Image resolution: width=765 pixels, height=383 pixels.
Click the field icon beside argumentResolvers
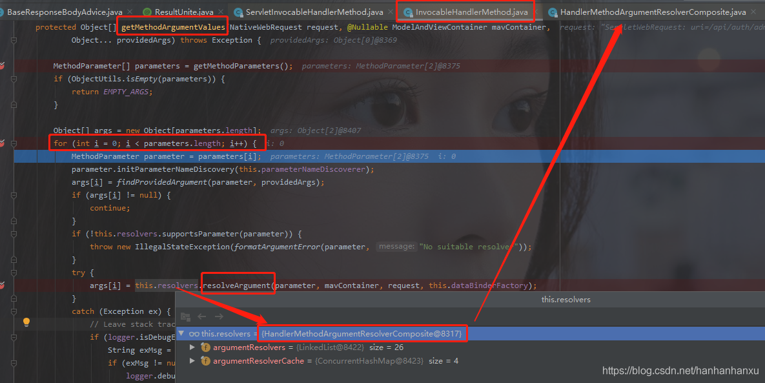206,347
